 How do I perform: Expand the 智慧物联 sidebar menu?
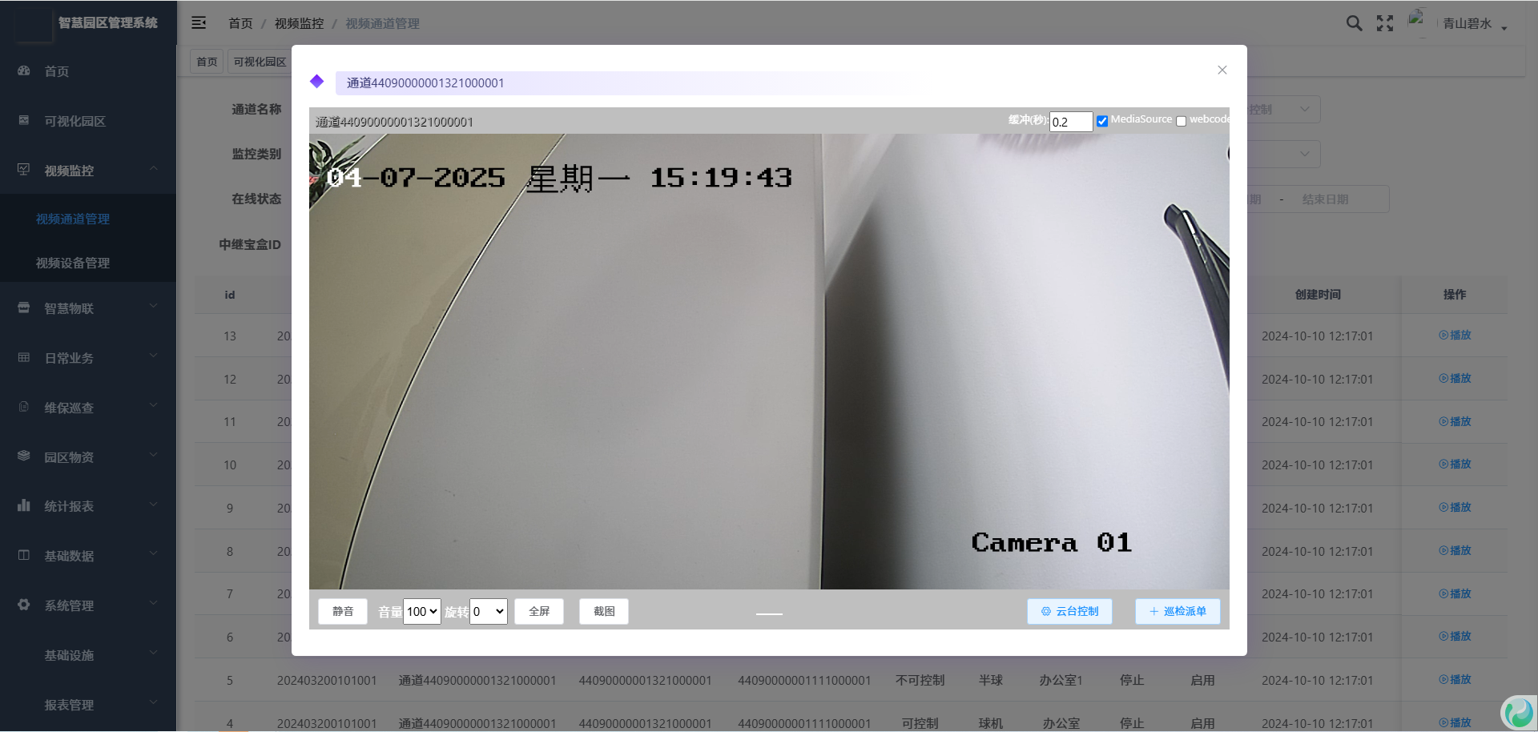coord(88,308)
